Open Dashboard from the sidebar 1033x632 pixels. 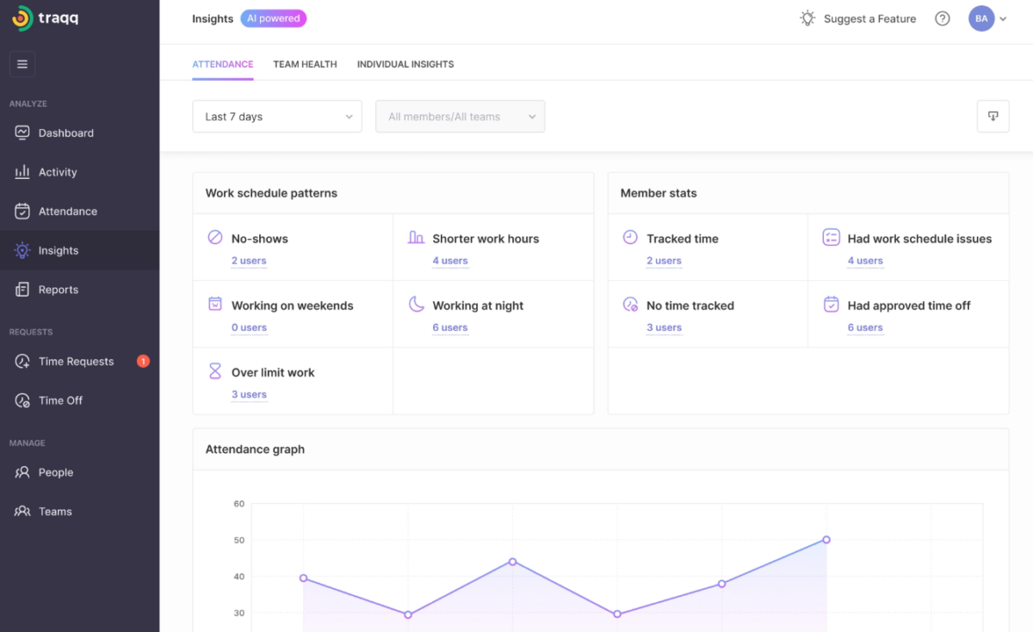65,133
